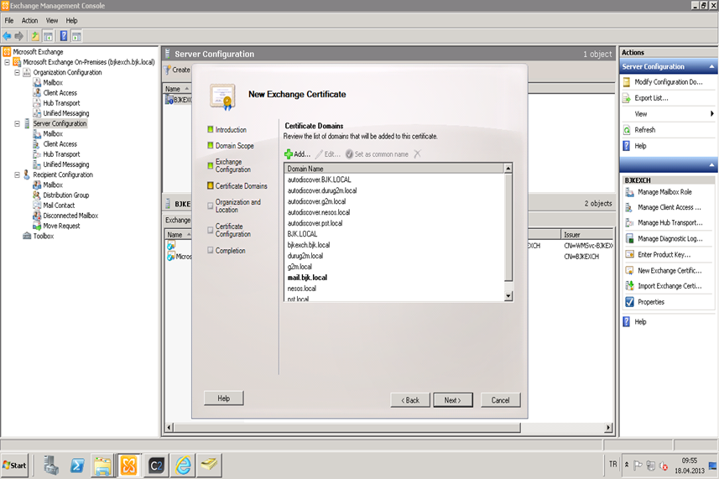The width and height of the screenshot is (719, 479).
Task: Click the Start button
Action: pyautogui.click(x=14, y=466)
